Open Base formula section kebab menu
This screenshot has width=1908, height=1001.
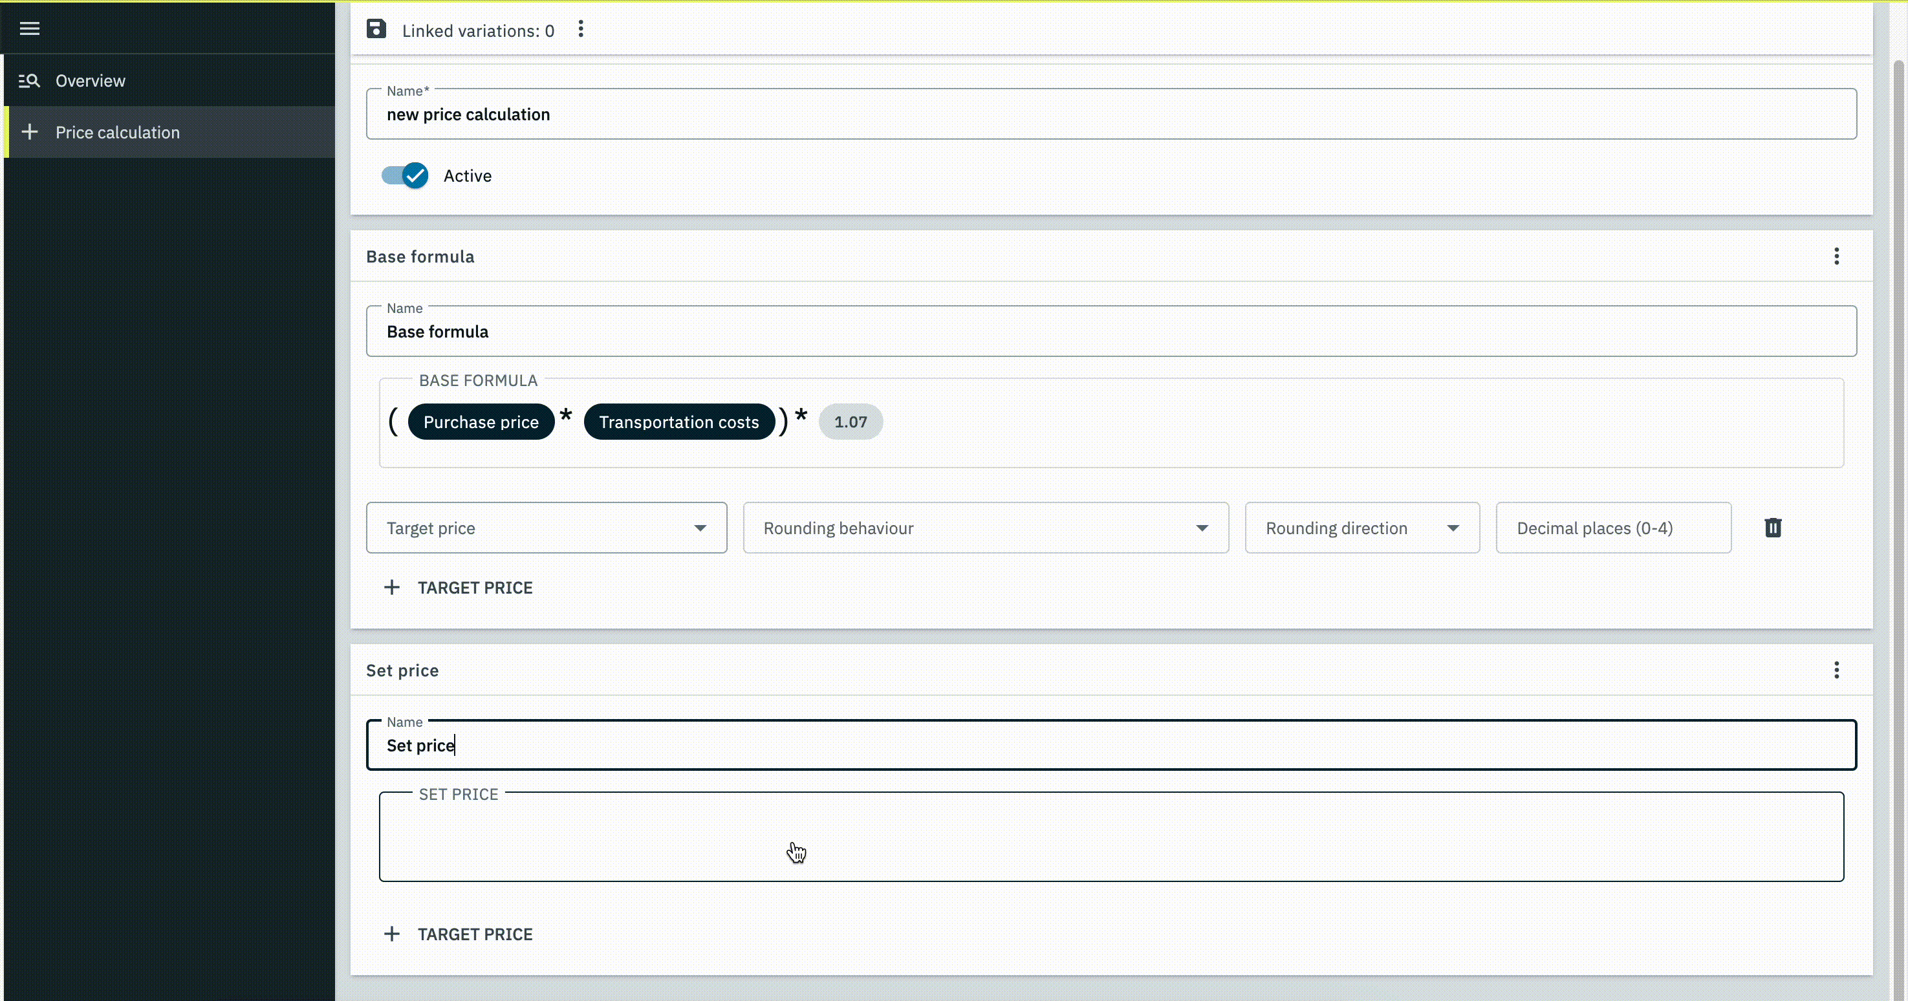pos(1836,256)
